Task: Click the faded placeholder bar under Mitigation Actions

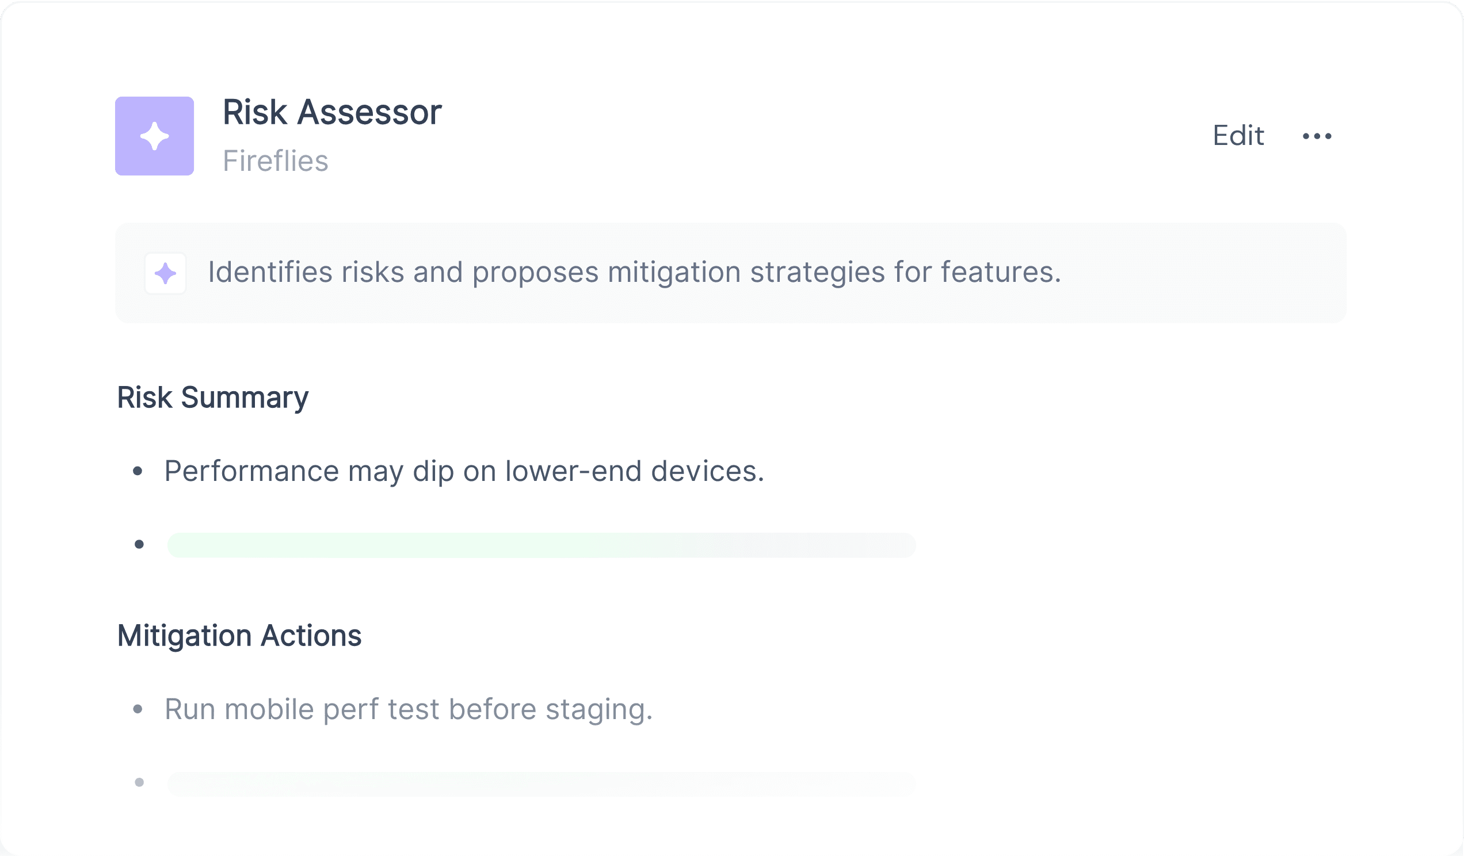Action: tap(542, 784)
